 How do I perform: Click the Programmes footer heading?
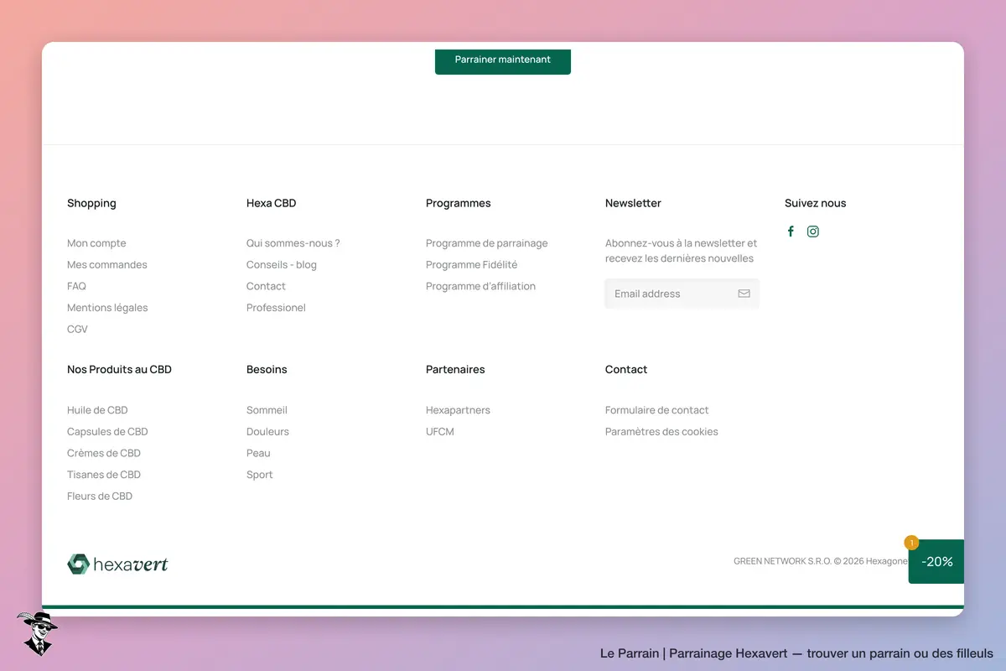click(459, 203)
